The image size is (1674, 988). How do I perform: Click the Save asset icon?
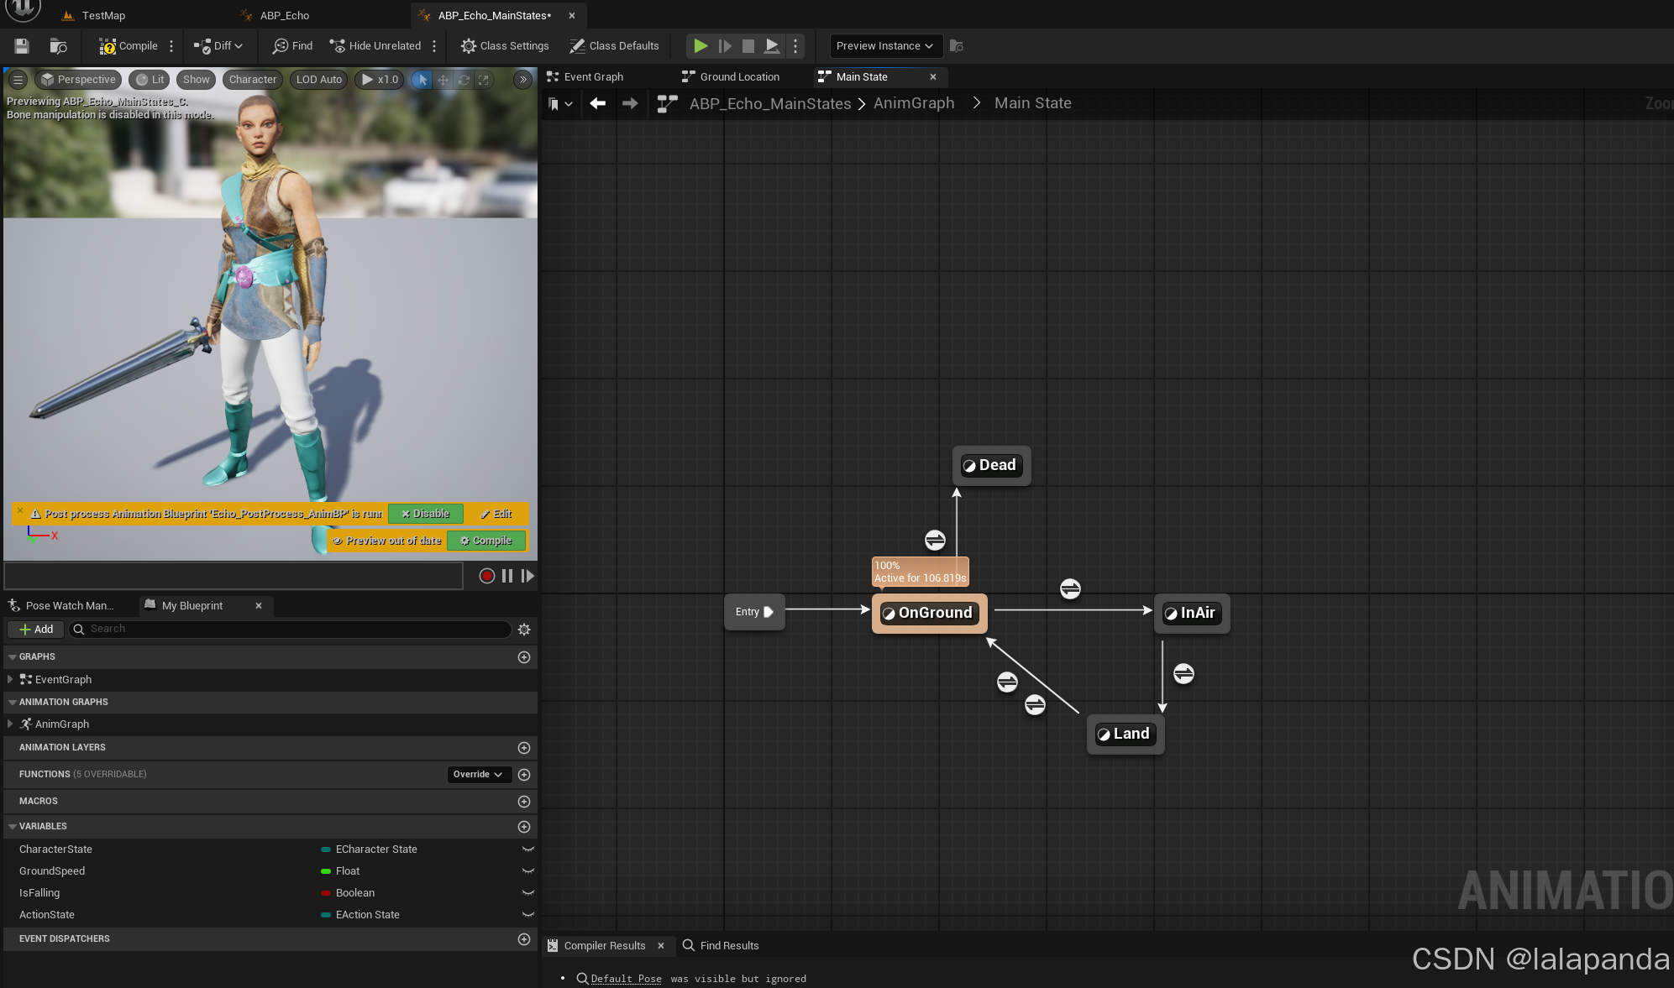click(22, 46)
